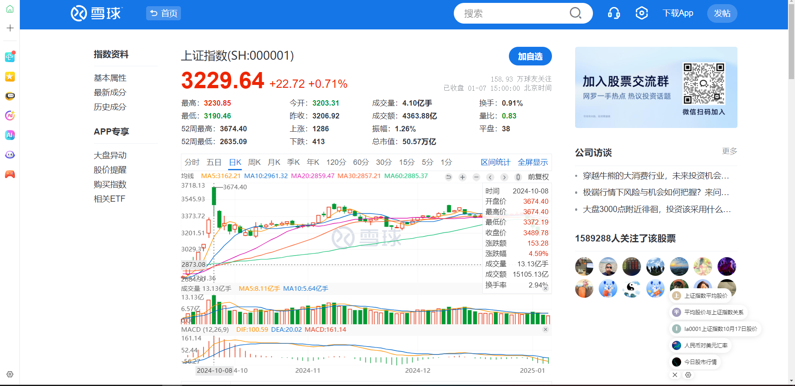Open the yellow star favorites sidebar icon

(10, 77)
